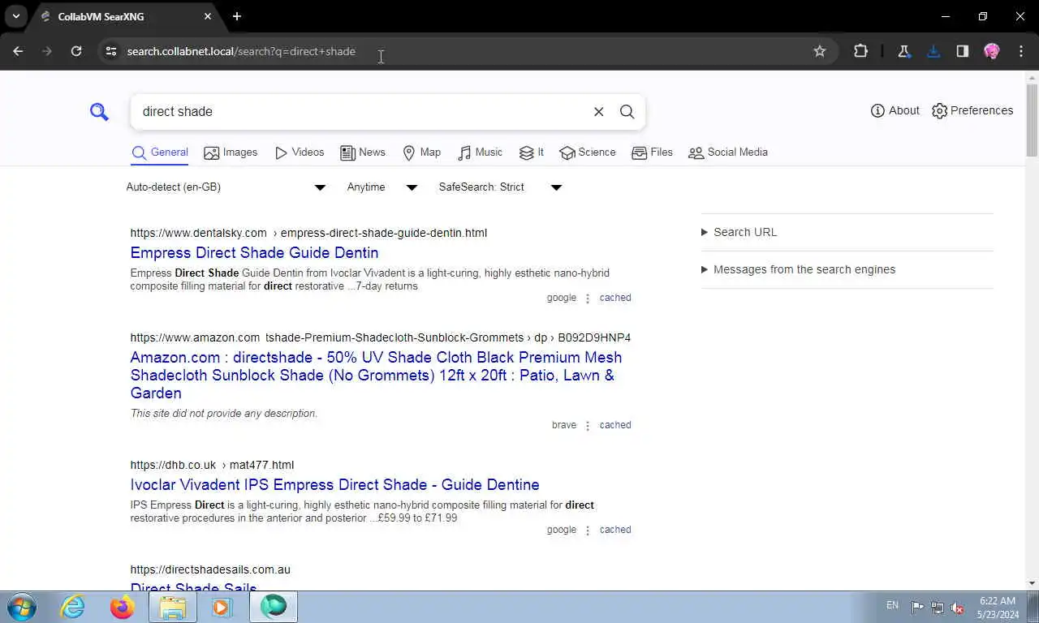Image resolution: width=1039 pixels, height=623 pixels.
Task: Close the CollabVM SearXNG tab
Action: [x=208, y=16]
